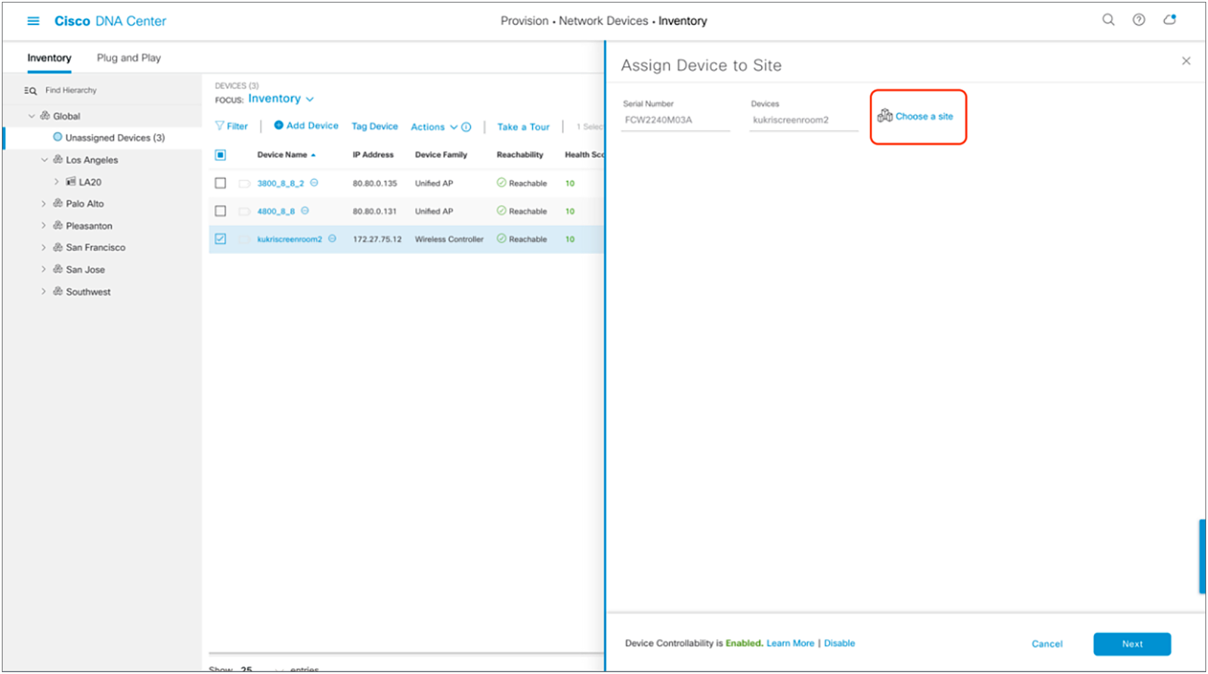Select the Los Angeles site
This screenshot has width=1208, height=674.
[x=92, y=160]
